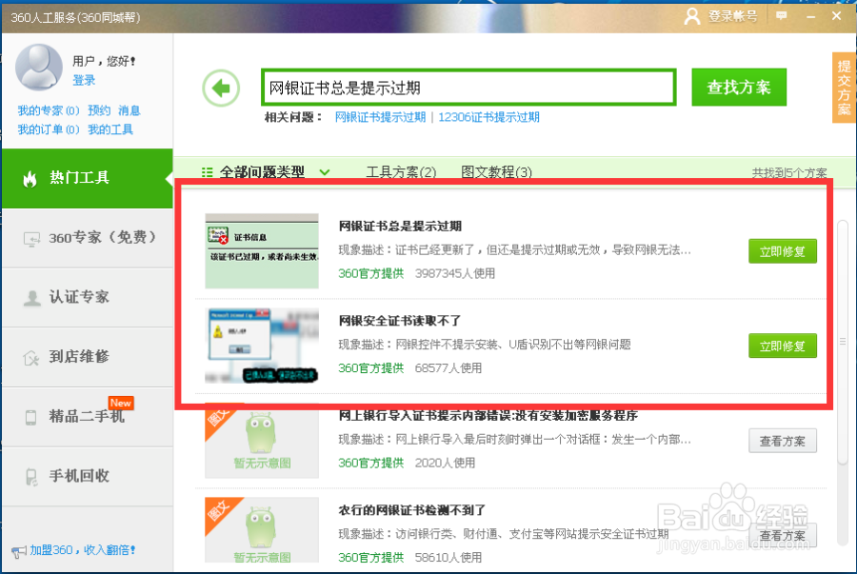Open 查看方案 for 农行的网银证书检测不到了
The image size is (857, 574).
coord(783,535)
